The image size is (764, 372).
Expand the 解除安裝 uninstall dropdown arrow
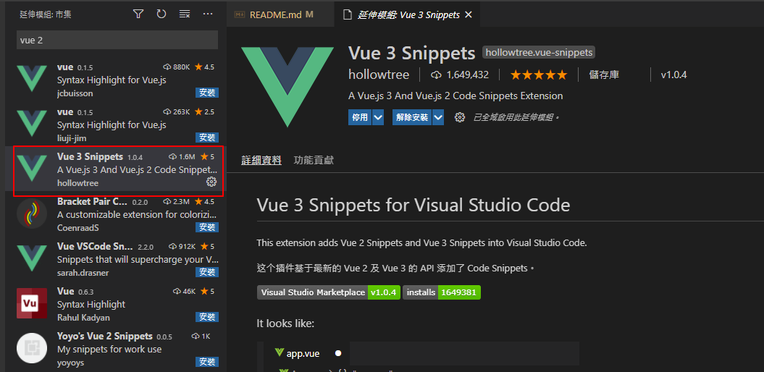(438, 117)
